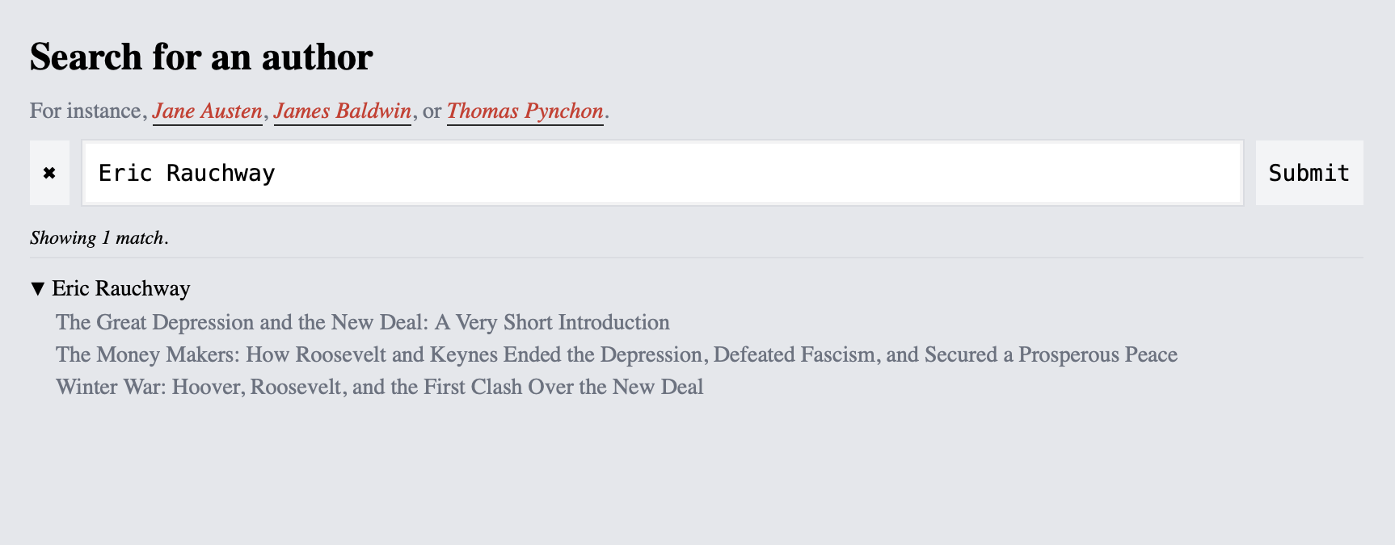Clear the search with the ✖ icon

[49, 173]
